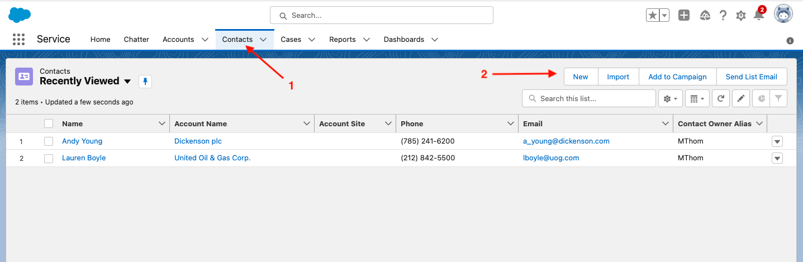Viewport: 803px width, 262px height.
Task: Open the Recently Viewed list view picker
Action: click(127, 82)
